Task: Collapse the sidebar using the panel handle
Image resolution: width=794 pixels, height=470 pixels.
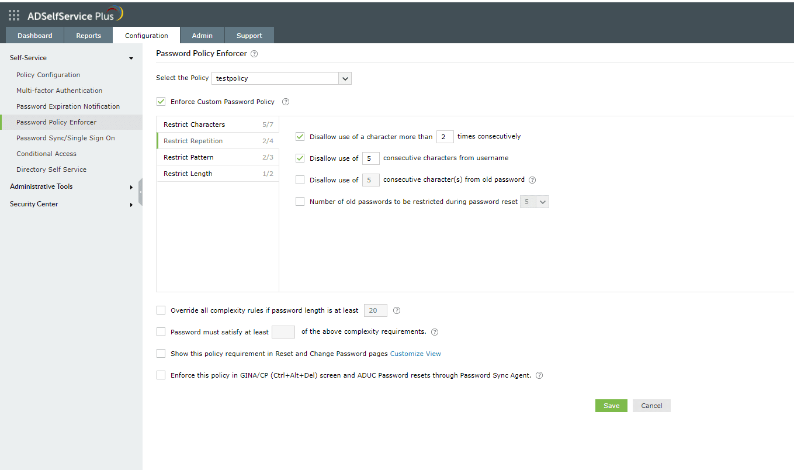Action: (140, 192)
